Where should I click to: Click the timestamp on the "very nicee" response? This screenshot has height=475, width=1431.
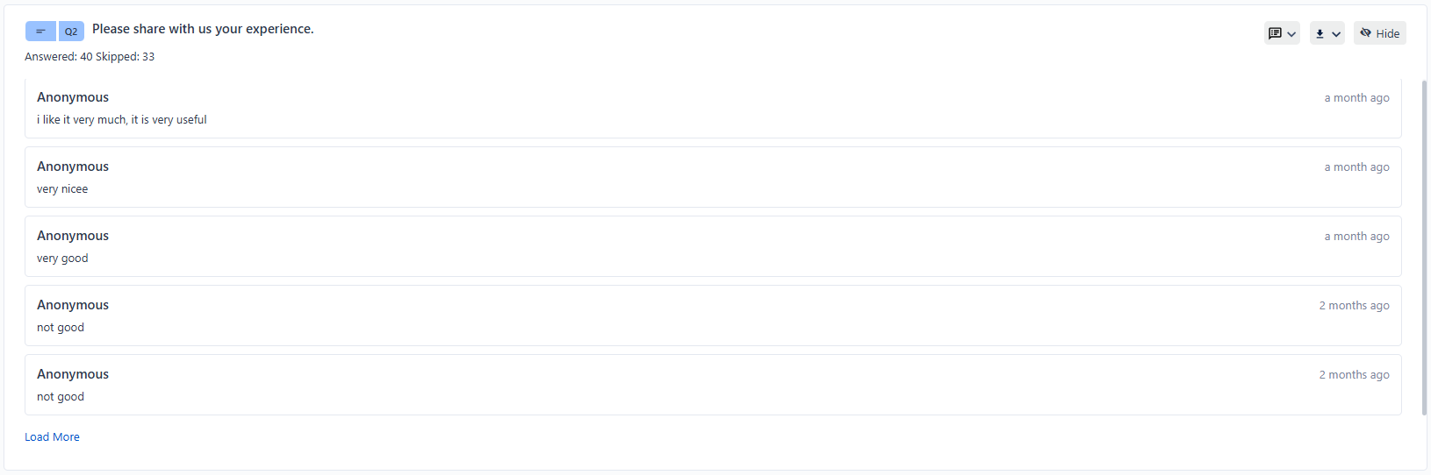1356,167
